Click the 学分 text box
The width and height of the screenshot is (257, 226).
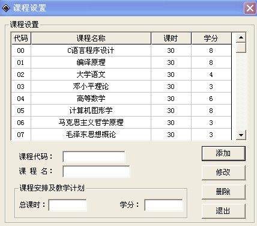click(x=163, y=205)
